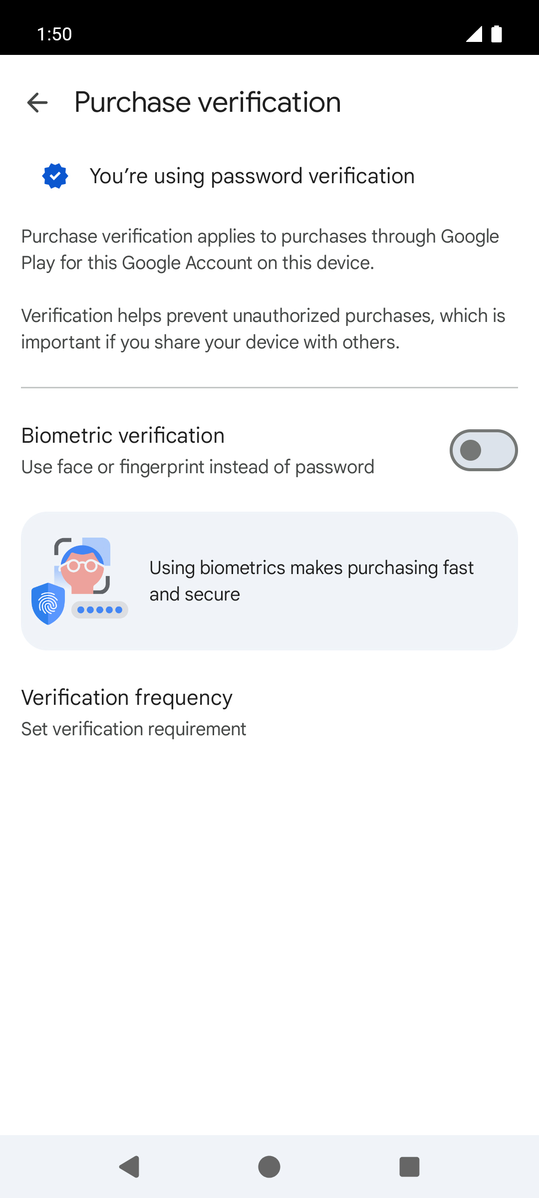Tap the battery icon in status bar

497,34
